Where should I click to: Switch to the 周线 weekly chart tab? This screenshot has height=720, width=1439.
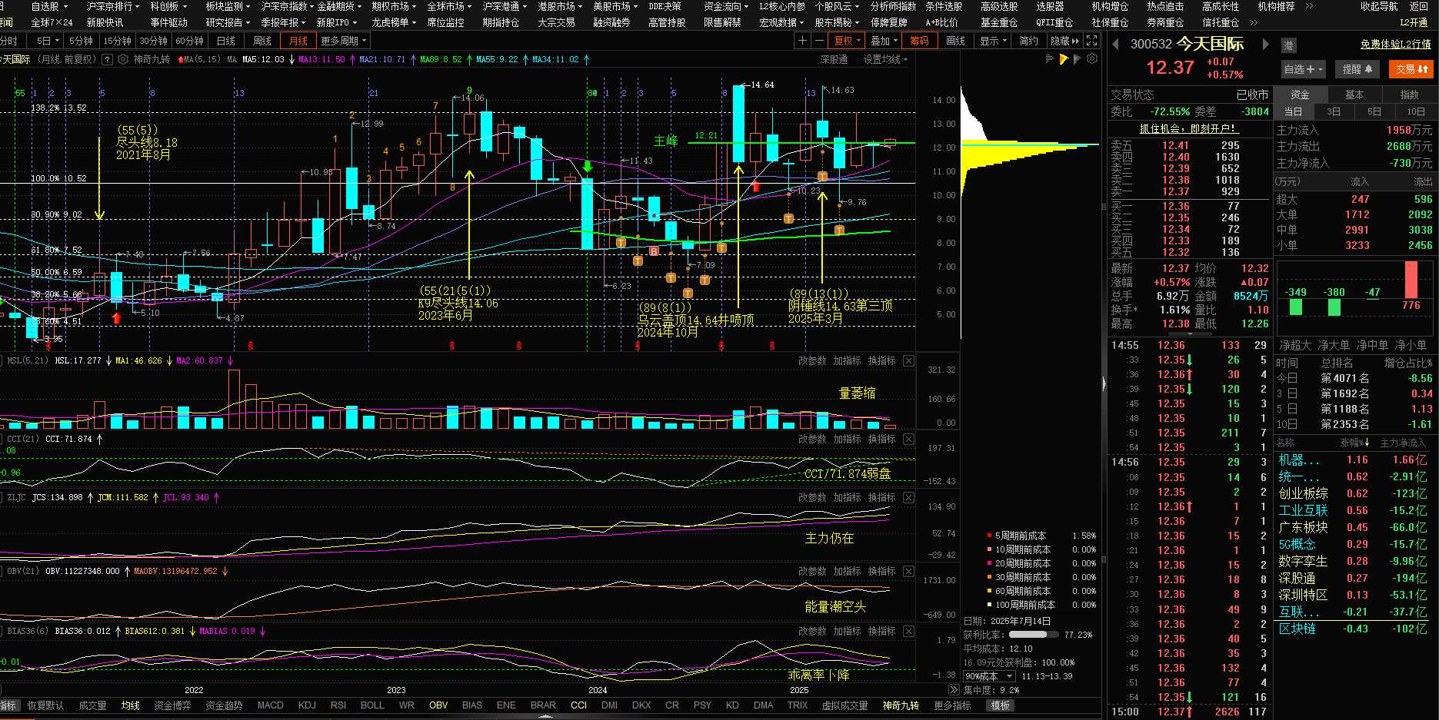262,41
